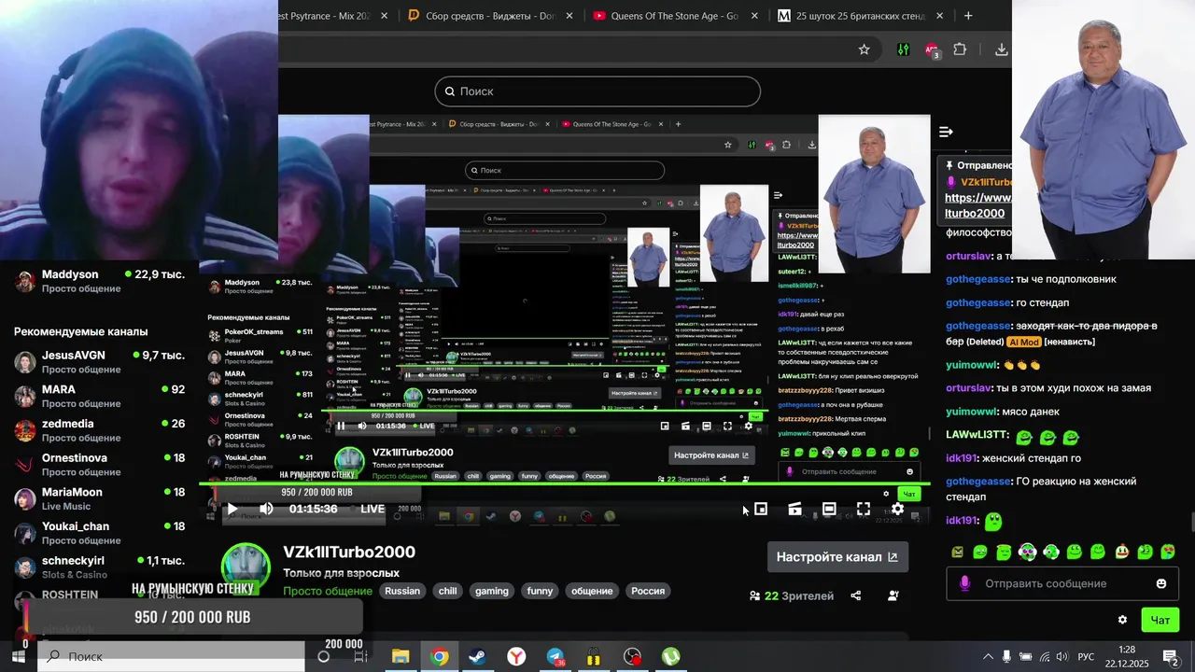Open clock and calendar 1:28 flyout
The image size is (1195, 672).
point(1127,656)
